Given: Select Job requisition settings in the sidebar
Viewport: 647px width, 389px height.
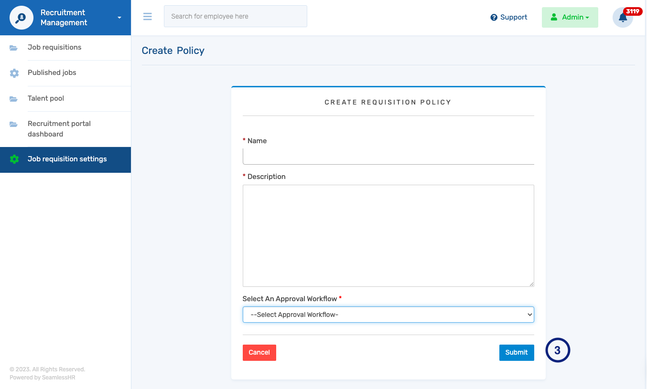Looking at the screenshot, I should 67,159.
